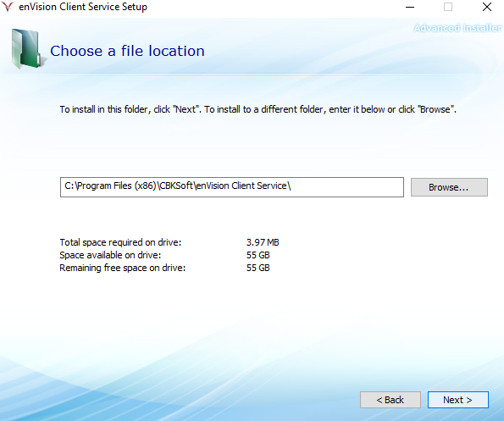
Task: Click the 'Choose a file location' heading
Action: point(127,51)
